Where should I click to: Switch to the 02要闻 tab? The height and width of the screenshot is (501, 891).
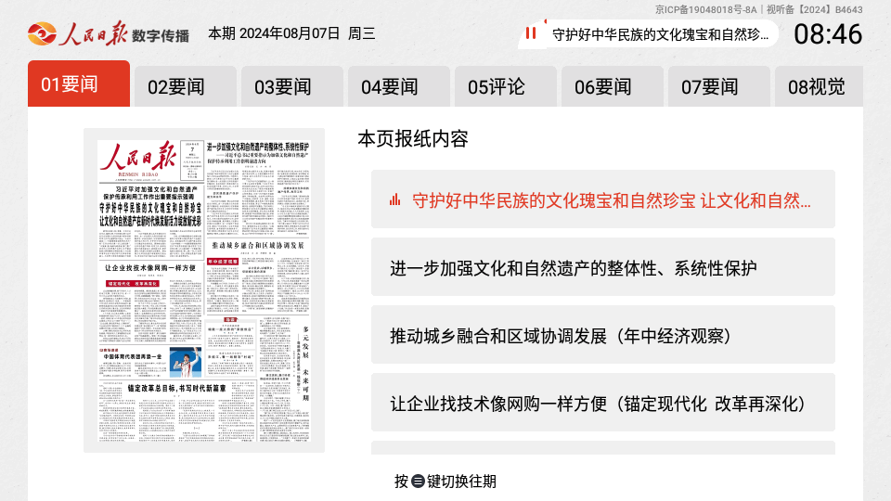click(186, 87)
